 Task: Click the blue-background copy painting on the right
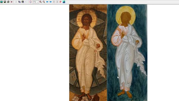[127, 53]
